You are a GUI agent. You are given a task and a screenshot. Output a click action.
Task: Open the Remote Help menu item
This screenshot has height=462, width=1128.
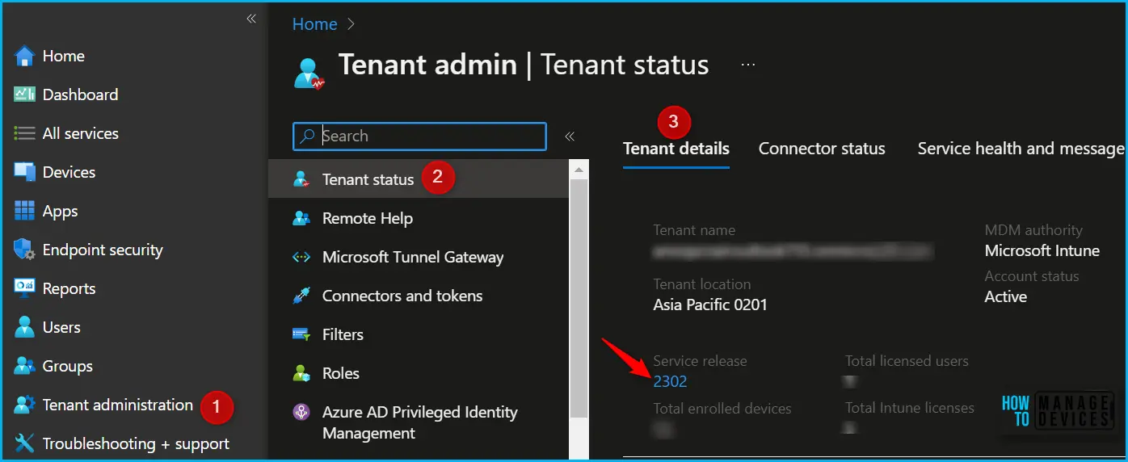tap(419, 218)
